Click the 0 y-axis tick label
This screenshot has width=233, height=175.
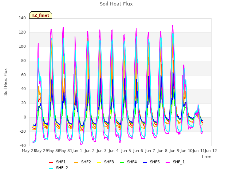click(x=25, y=117)
